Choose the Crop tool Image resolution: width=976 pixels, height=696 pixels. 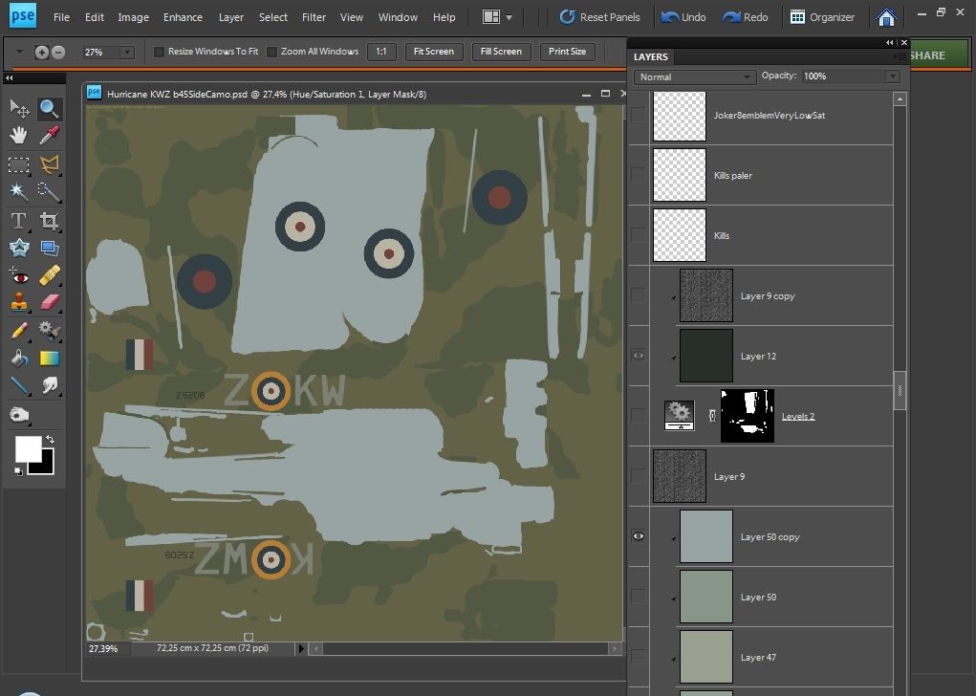49,221
